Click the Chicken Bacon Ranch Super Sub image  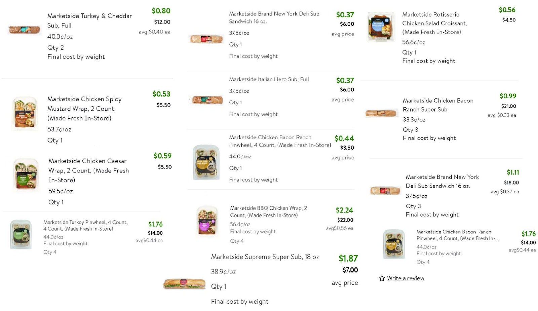tap(382, 113)
